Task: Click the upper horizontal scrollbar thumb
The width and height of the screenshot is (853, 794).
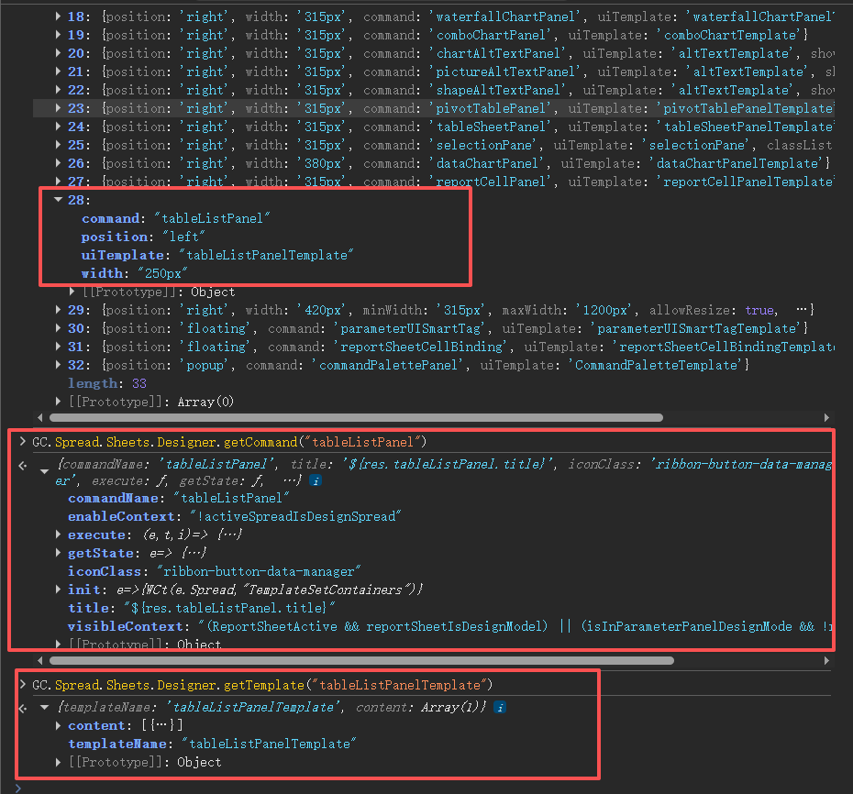Action: click(x=356, y=418)
